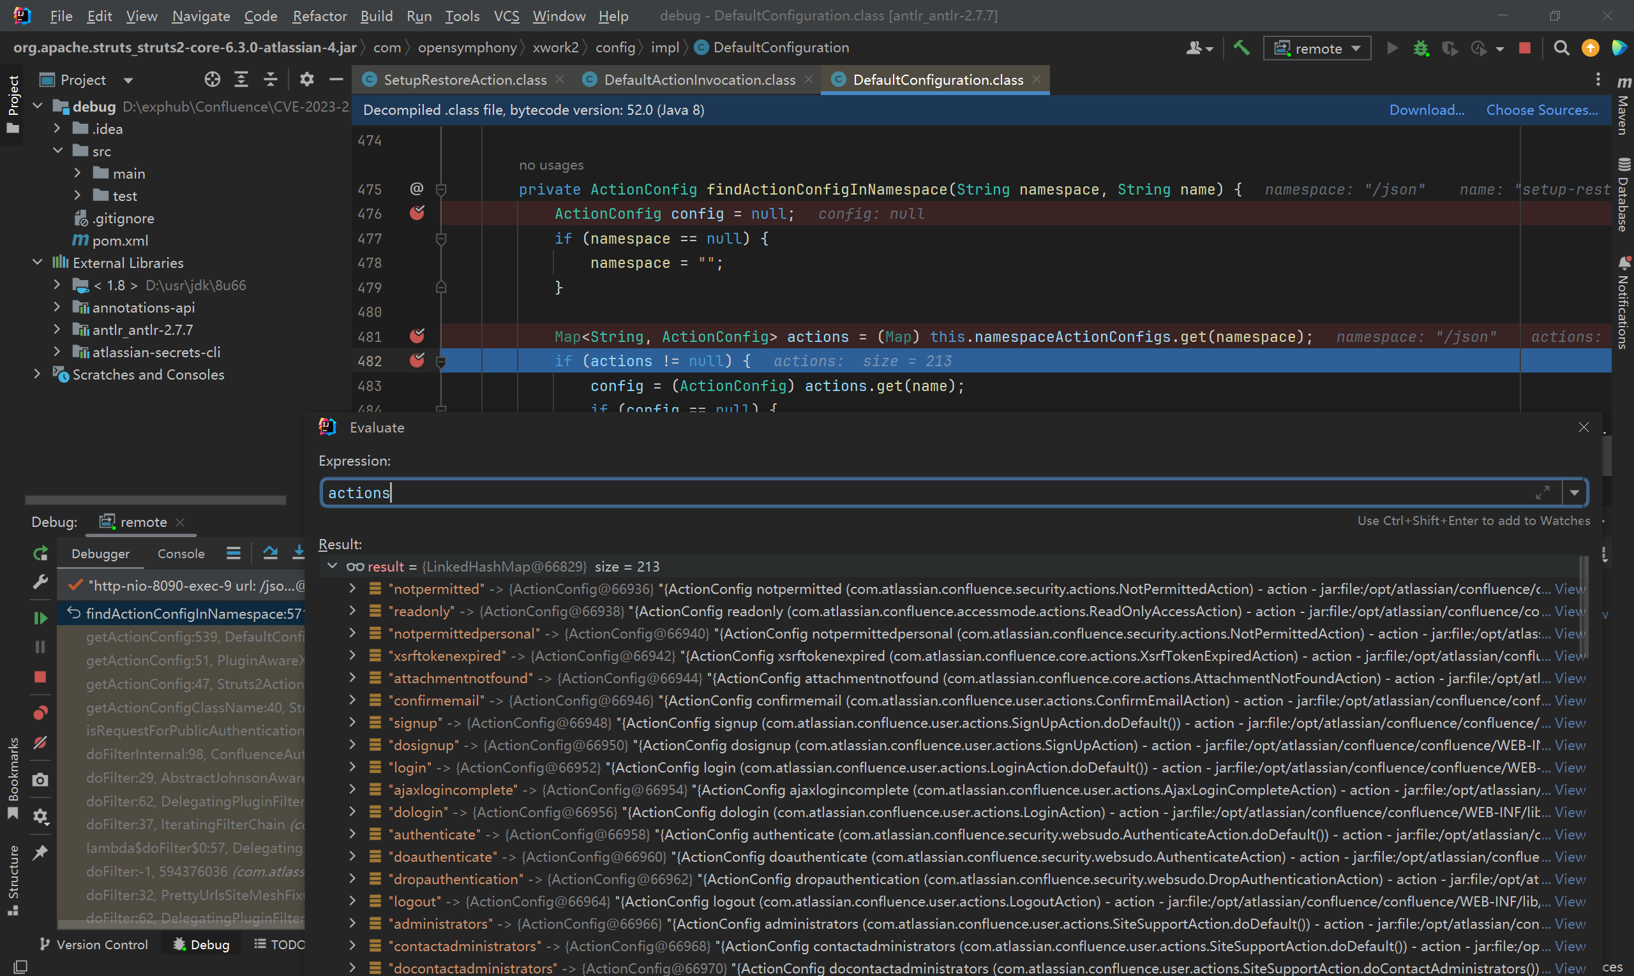The image size is (1634, 976).
Task: Click the orange IDE update arrow icon
Action: (x=1590, y=48)
